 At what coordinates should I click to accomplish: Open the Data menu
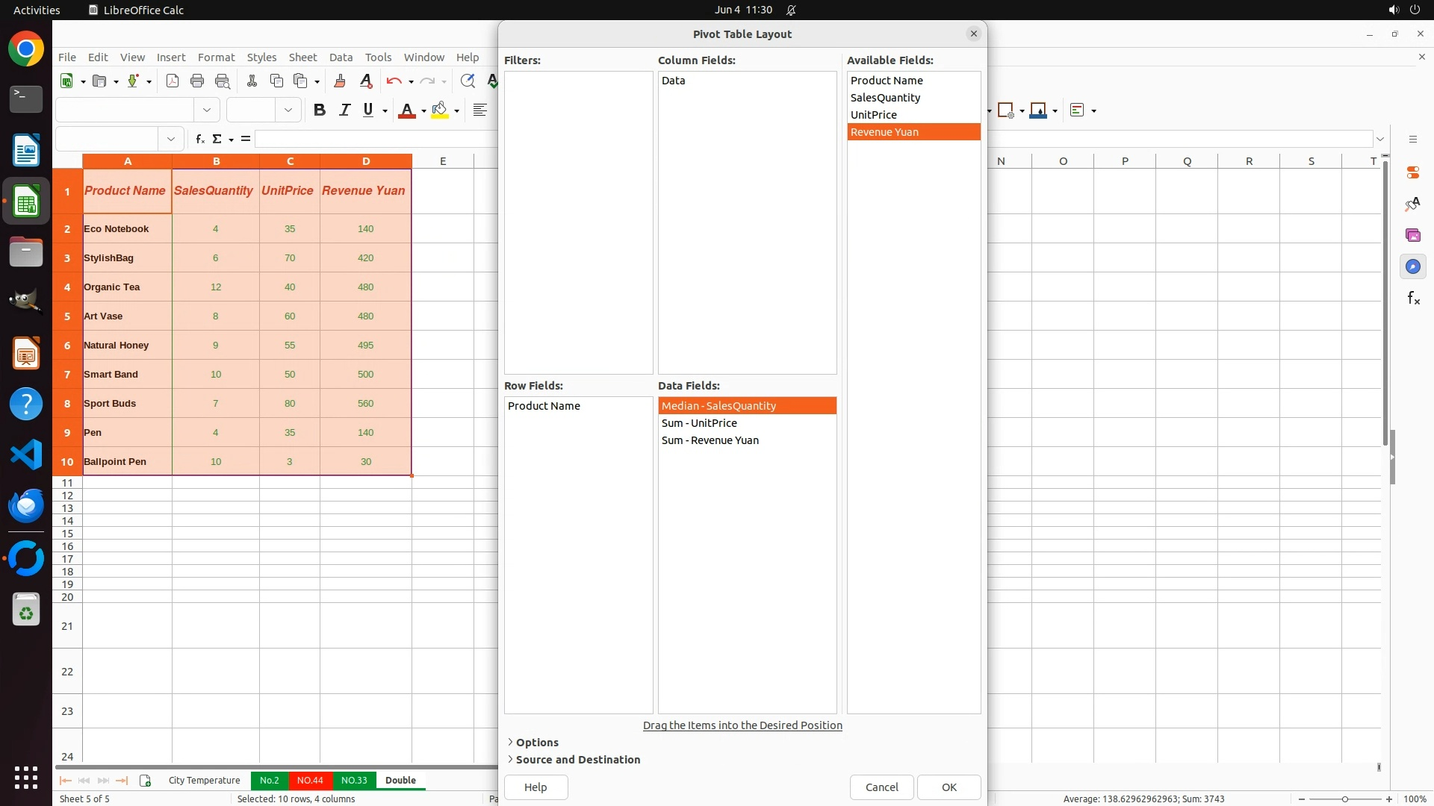click(x=341, y=57)
